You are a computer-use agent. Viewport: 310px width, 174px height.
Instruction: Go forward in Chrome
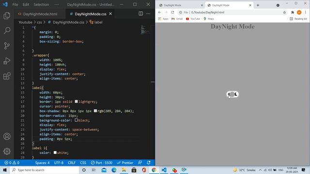pos(166,12)
